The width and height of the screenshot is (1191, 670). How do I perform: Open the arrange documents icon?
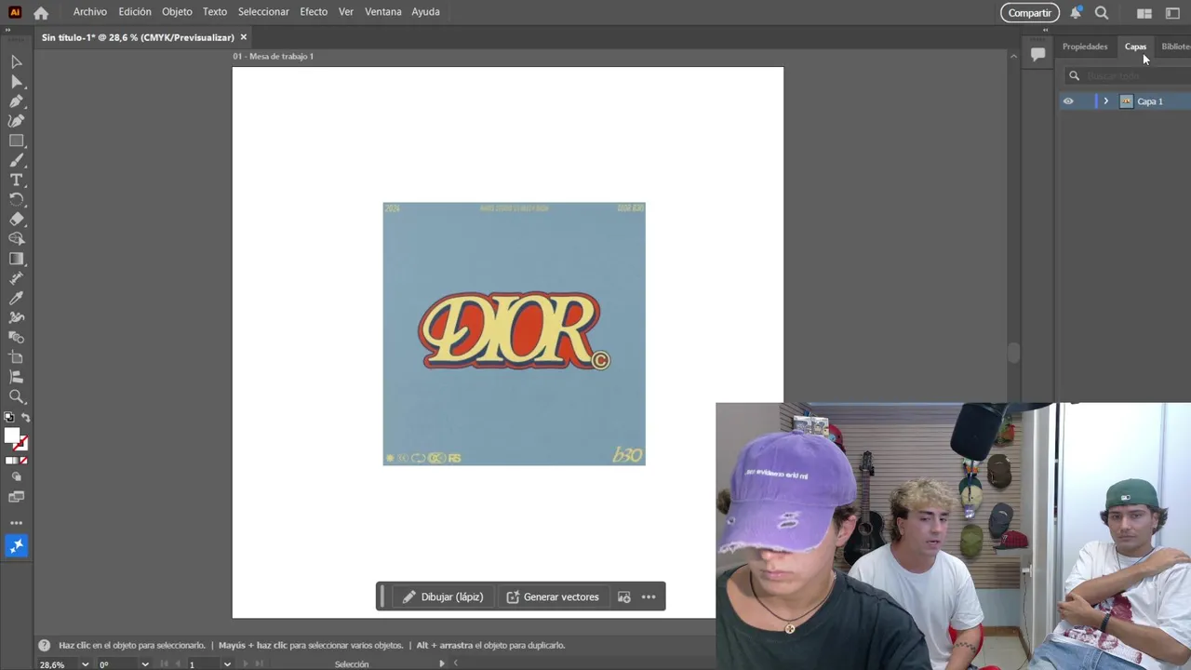pyautogui.click(x=1144, y=13)
